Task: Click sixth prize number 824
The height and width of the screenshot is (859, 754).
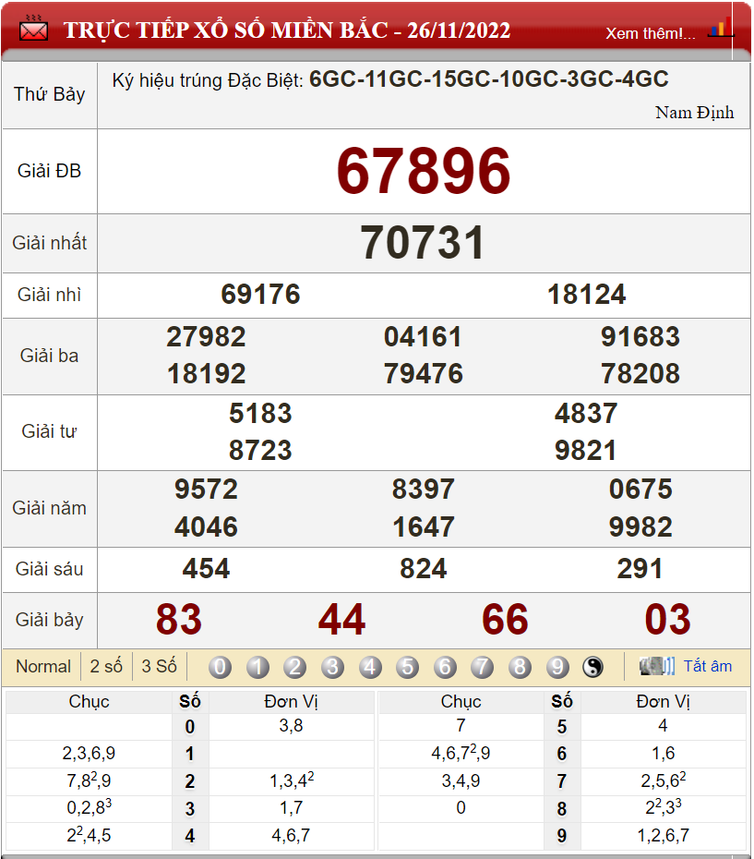Action: click(423, 569)
